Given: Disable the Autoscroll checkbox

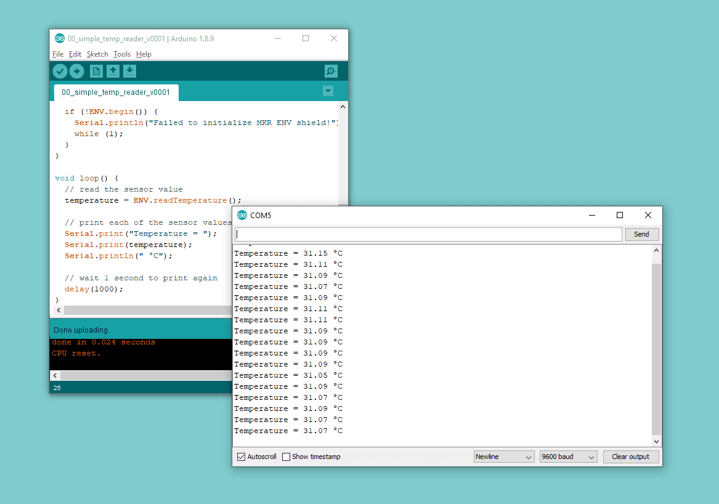Looking at the screenshot, I should [241, 457].
